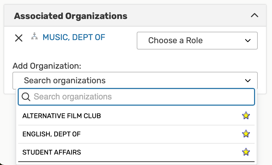272x165 pixels.
Task: Toggle favorite star for ENGLISH, DEPT OF
Action: click(246, 134)
